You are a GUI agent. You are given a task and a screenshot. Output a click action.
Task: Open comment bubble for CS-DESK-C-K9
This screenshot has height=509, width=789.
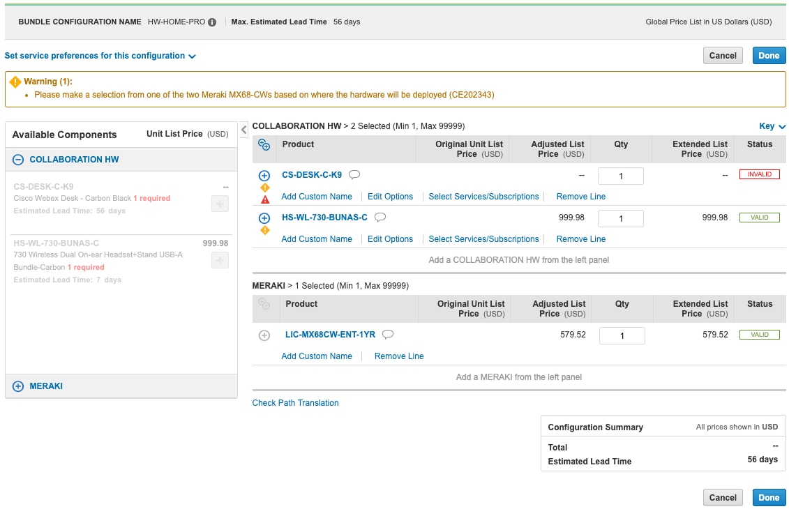pos(354,174)
